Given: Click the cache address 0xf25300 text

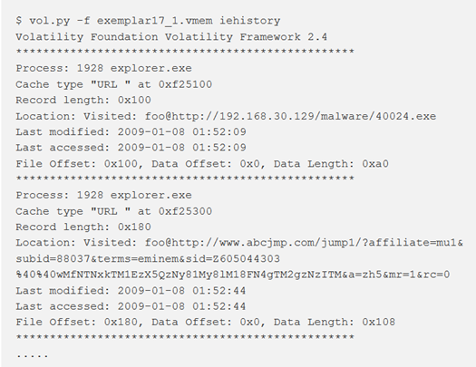Looking at the screenshot, I should (x=185, y=211).
